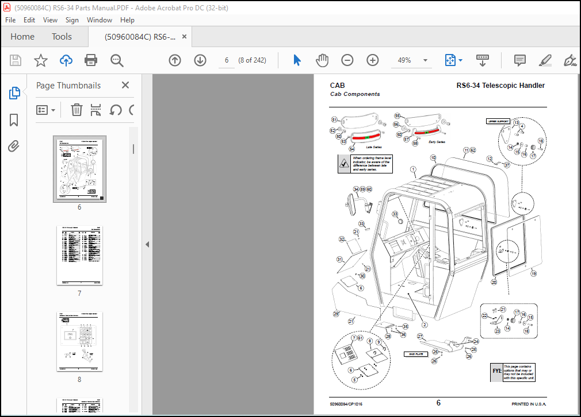The image size is (581, 417).
Task: Go to previous page with up arrow
Action: 175,60
